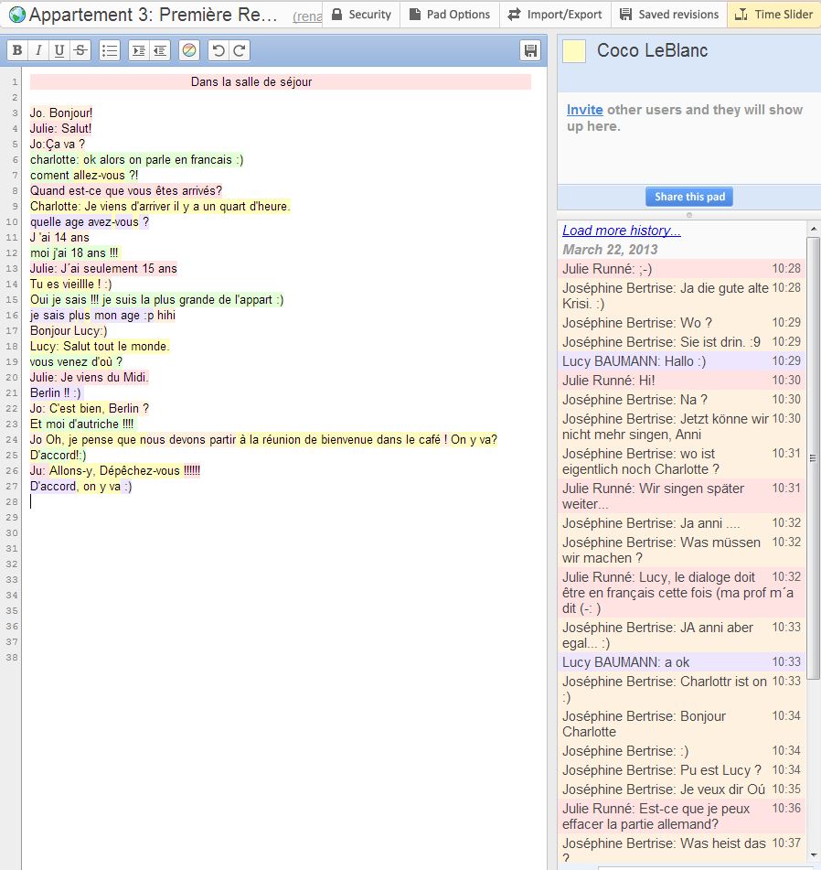
Task: Open the Import/Export tab
Action: [x=555, y=15]
